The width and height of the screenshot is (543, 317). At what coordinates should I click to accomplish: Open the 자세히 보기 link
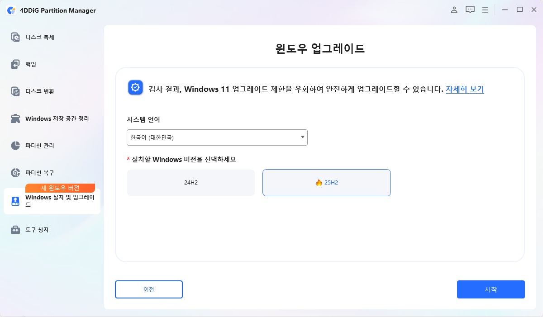click(465, 89)
